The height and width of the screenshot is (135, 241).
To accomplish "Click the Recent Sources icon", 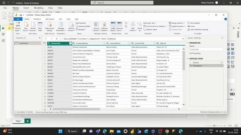I will [33, 24].
